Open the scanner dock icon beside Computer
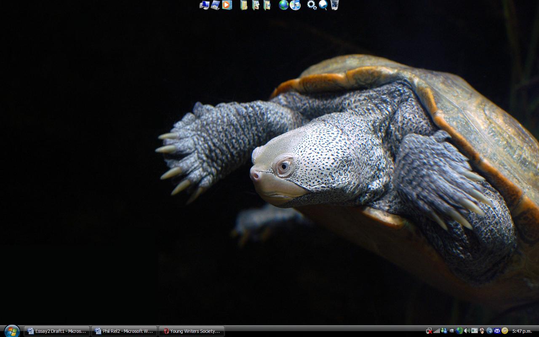The height and width of the screenshot is (337, 539). [x=216, y=5]
